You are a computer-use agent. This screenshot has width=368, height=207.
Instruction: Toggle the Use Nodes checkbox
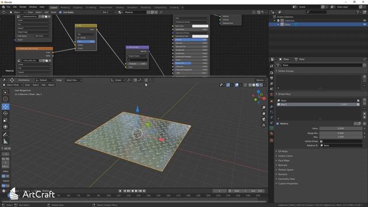pos(60,12)
